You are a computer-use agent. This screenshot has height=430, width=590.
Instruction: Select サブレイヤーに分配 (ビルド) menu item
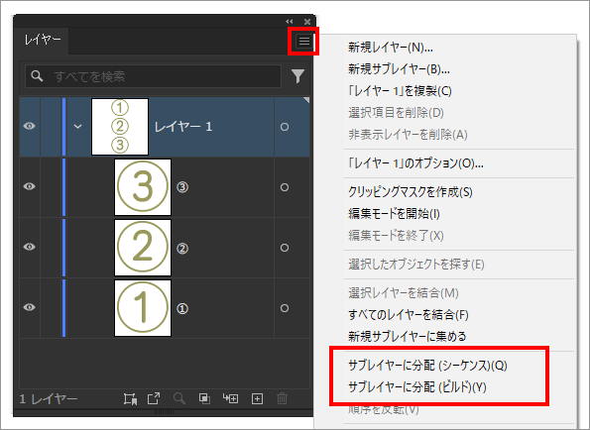coord(416,386)
